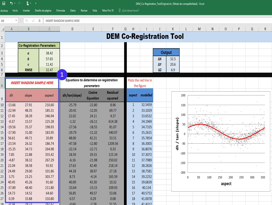Switch to the Nitro Pro 10 tab
Viewport: 272px width, 205px height.
[108, 11]
